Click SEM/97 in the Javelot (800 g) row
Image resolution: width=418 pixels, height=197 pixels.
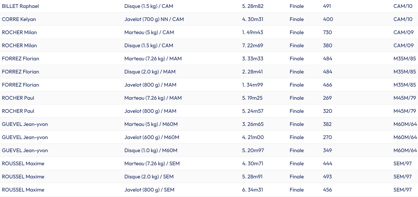[402, 190]
